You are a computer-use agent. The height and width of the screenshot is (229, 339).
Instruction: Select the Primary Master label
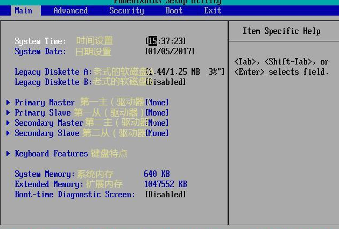(x=45, y=102)
